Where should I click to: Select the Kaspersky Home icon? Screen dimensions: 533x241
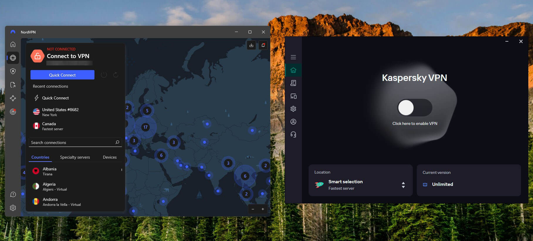point(293,70)
